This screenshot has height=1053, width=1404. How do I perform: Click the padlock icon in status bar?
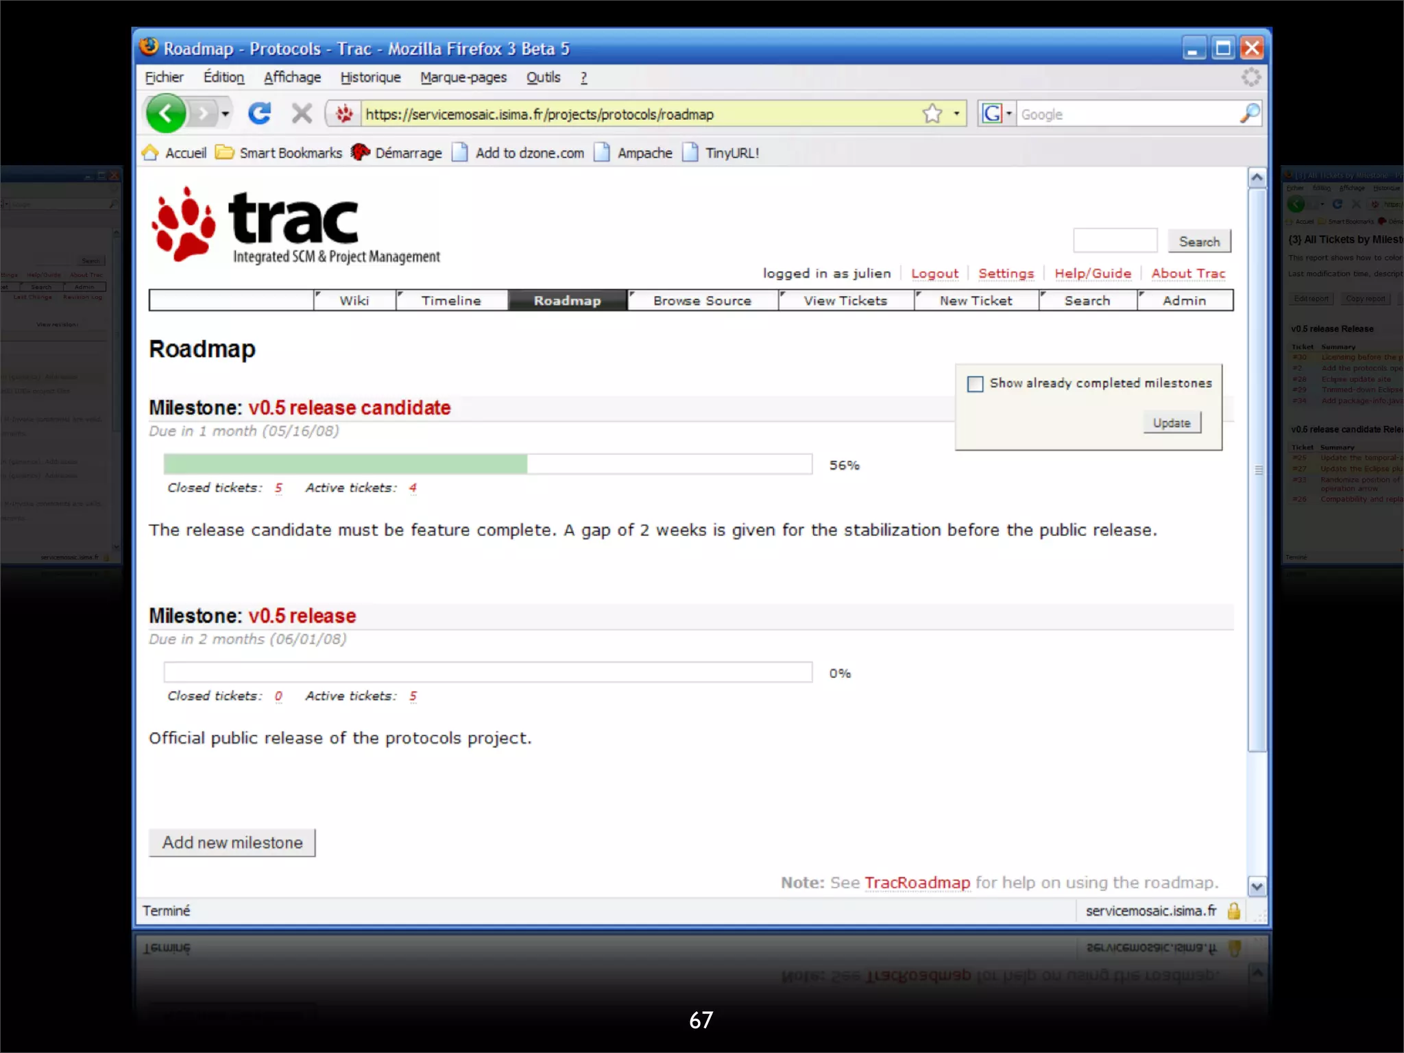pyautogui.click(x=1234, y=910)
